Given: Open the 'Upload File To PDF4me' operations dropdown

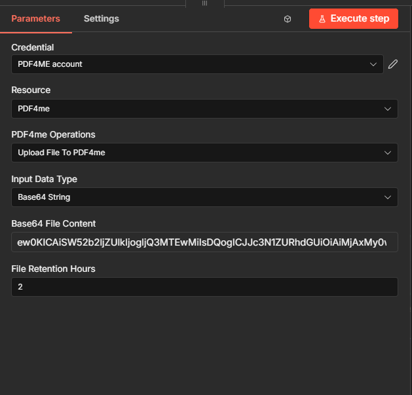Looking at the screenshot, I should [197, 153].
